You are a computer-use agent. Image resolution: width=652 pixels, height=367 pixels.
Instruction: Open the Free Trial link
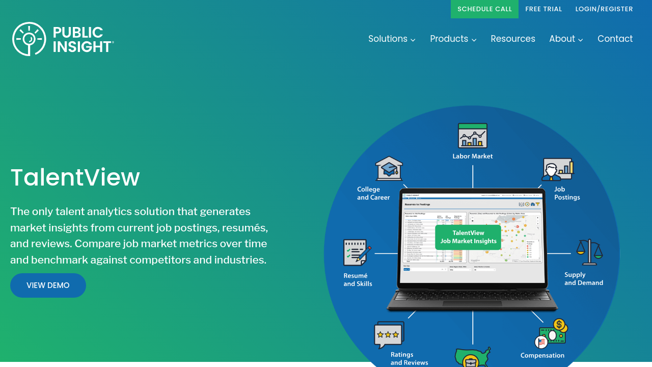[x=544, y=9]
